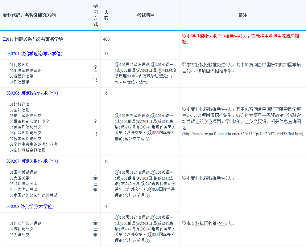Image resolution: width=306 pixels, height=247 pixels.
Task: Click the tag icon in the 政治学理论 remark
Action: 184,65
